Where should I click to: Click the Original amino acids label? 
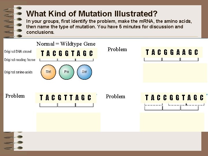pyautogui.click(x=18, y=72)
